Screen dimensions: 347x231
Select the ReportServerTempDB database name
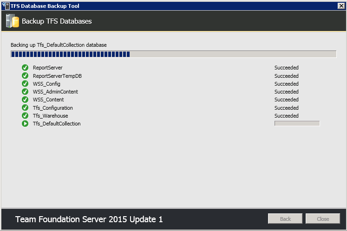57,76
